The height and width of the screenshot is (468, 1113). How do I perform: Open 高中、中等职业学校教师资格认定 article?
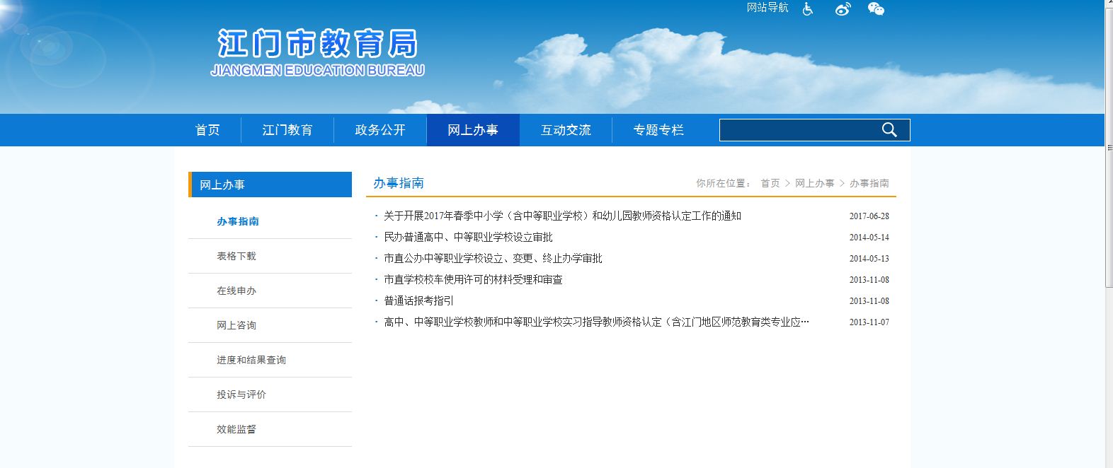coord(596,322)
